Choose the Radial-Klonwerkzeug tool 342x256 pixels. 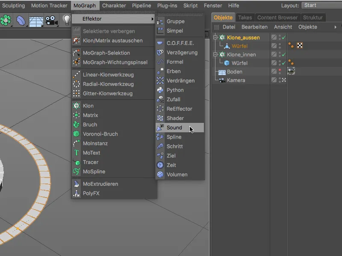[98, 84]
